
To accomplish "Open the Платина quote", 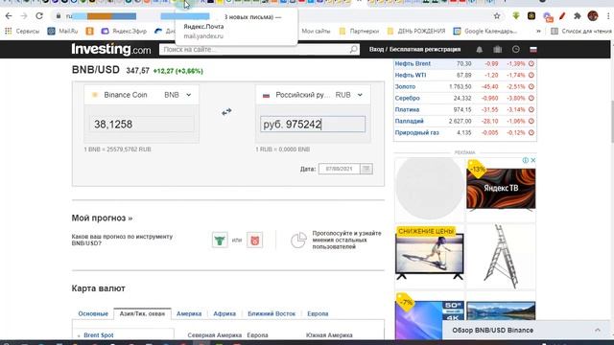I will coord(407,109).
